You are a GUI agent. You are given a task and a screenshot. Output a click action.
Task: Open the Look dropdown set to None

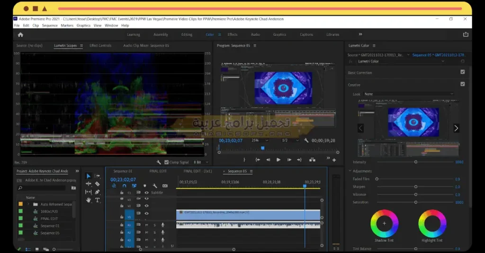(409, 94)
